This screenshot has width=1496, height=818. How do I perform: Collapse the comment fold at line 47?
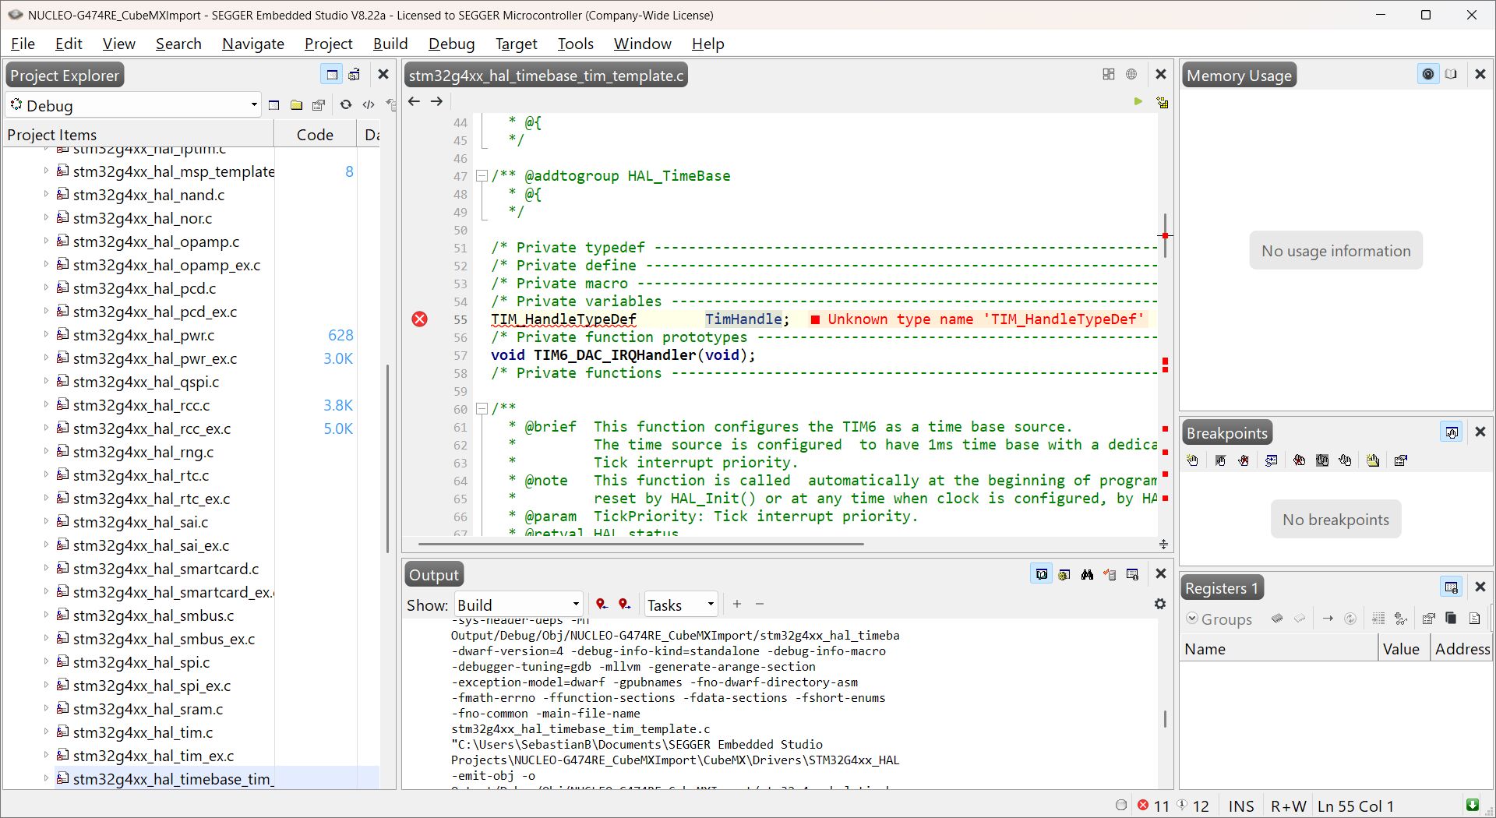pyautogui.click(x=482, y=176)
